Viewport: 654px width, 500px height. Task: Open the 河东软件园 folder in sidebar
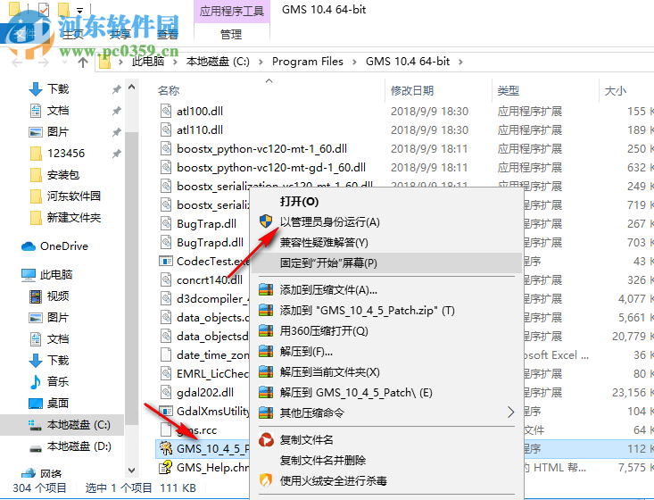click(73, 196)
